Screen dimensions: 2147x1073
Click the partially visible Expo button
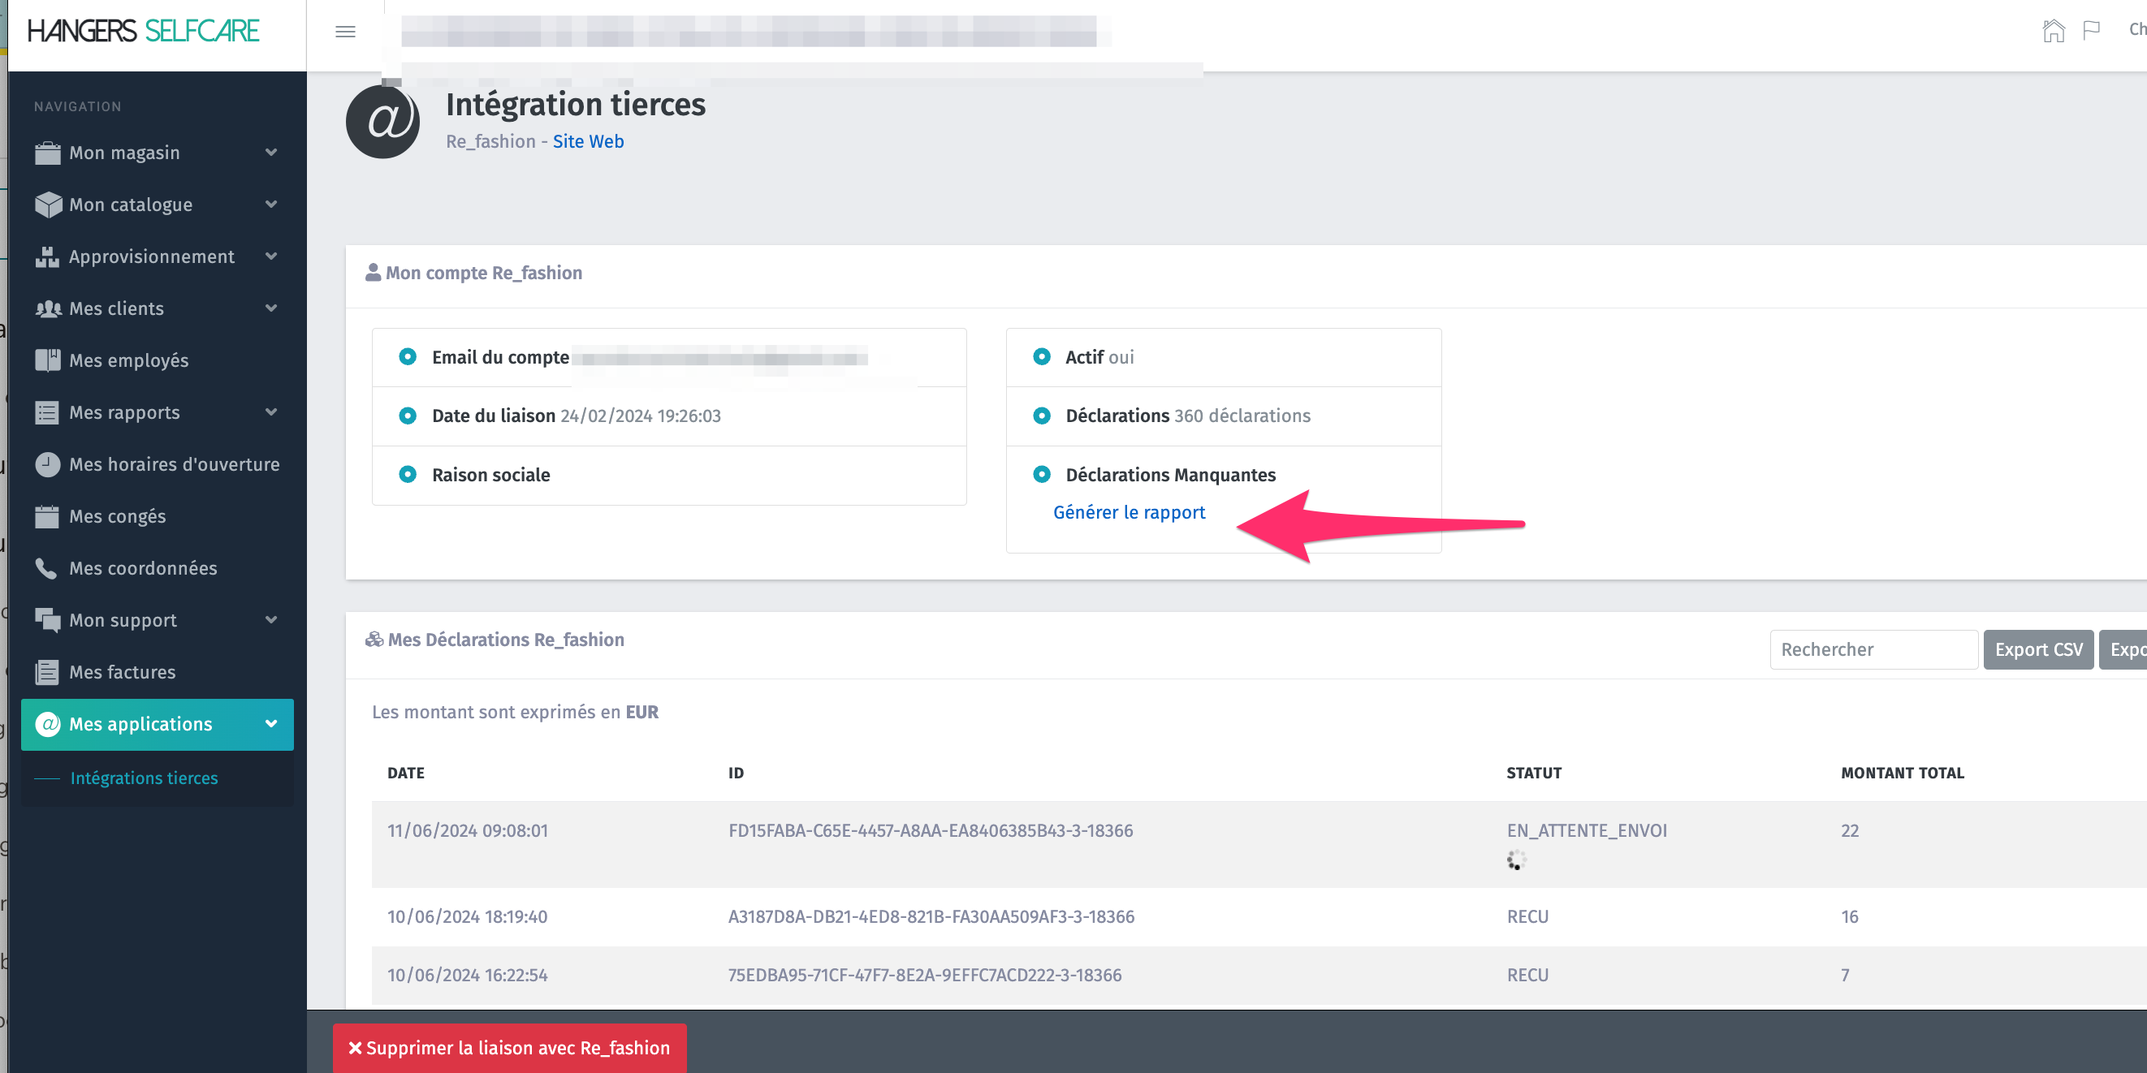point(2123,650)
